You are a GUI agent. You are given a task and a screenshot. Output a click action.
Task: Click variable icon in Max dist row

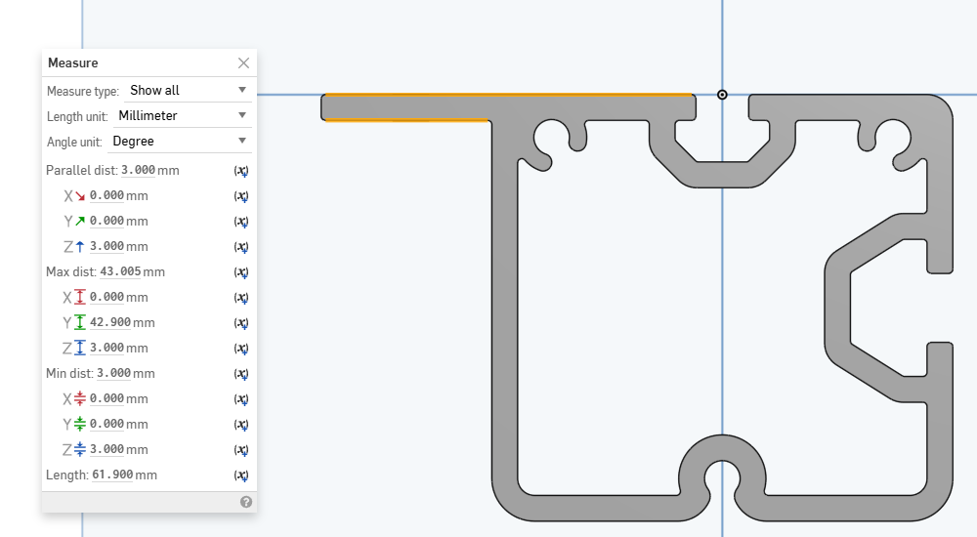[x=241, y=271]
